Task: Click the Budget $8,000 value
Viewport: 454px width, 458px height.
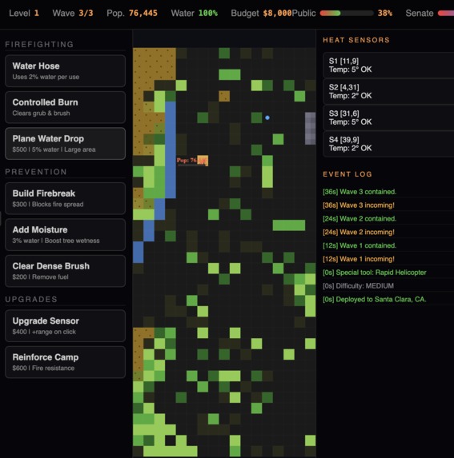Action: (x=277, y=13)
